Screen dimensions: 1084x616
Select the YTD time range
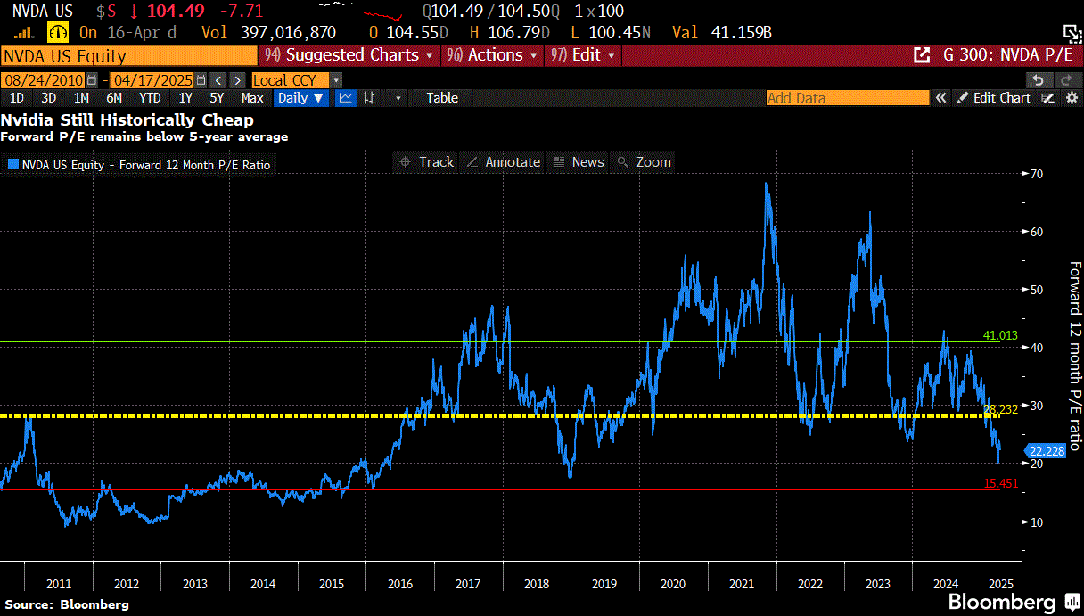point(150,98)
